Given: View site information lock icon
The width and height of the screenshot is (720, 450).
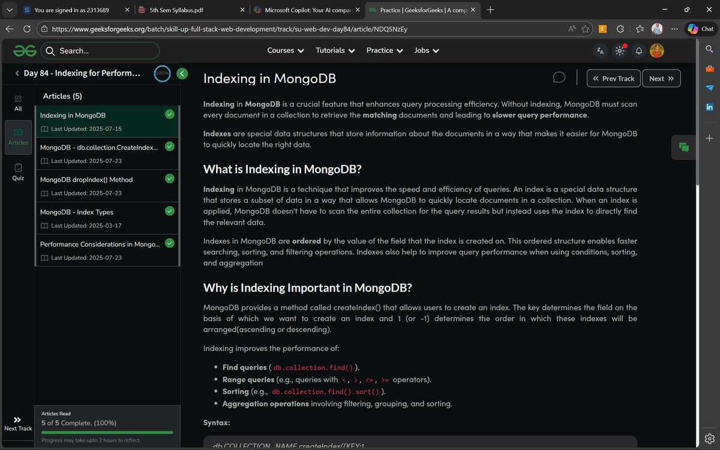Looking at the screenshot, I should [x=44, y=29].
